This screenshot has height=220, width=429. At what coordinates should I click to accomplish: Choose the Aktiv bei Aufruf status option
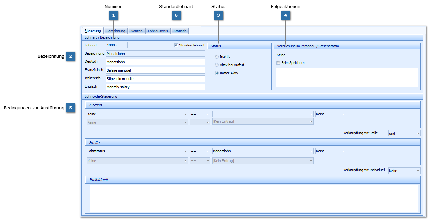[217, 65]
